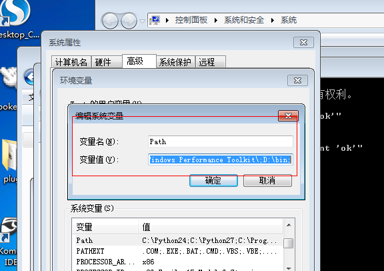
Task: Select 系统和安全 breadcrumb item
Action: [244, 20]
